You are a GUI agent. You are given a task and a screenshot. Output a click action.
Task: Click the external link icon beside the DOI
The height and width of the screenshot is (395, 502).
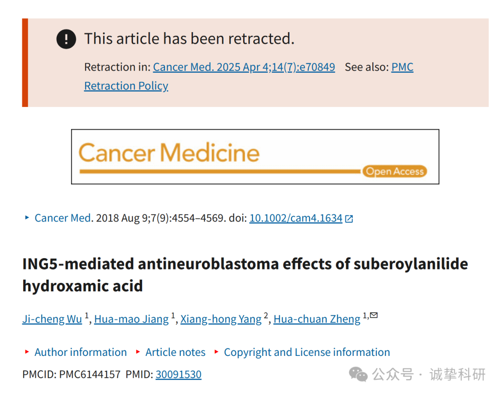coord(349,219)
